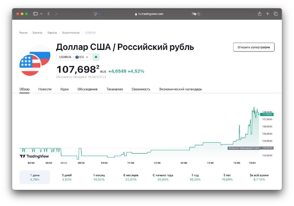Click the +4,52% percent change
This screenshot has width=294, height=206.
(136, 71)
